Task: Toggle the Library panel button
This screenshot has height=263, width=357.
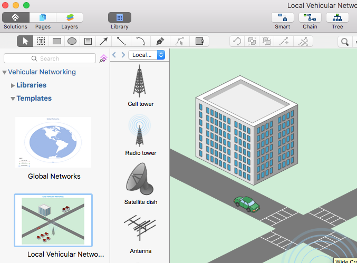Action: [x=120, y=17]
